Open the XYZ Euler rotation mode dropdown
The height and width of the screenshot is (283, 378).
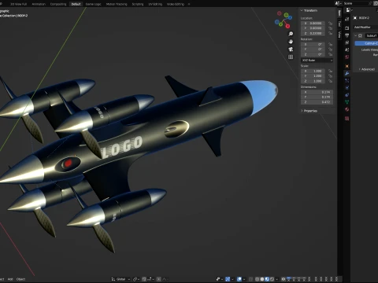pos(317,61)
